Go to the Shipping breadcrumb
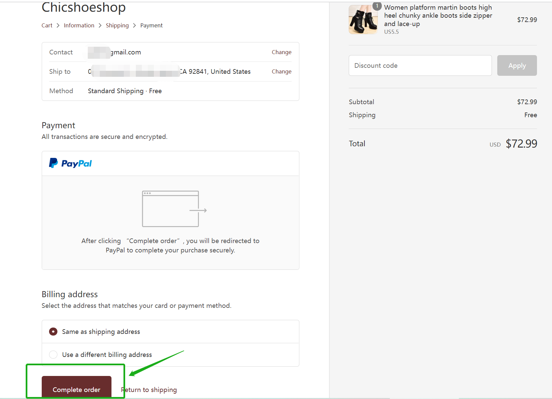This screenshot has width=552, height=399. click(117, 25)
